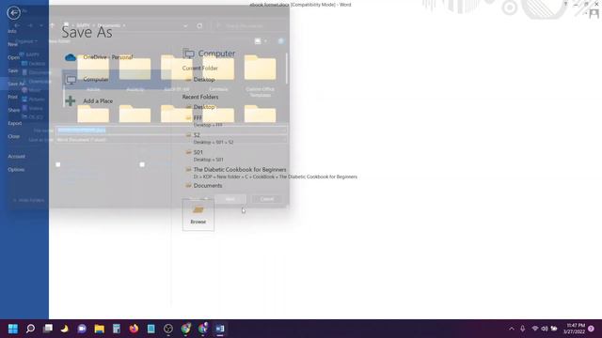The height and width of the screenshot is (338, 602).
Task: Open the volume control in the tray
Action: (545, 329)
